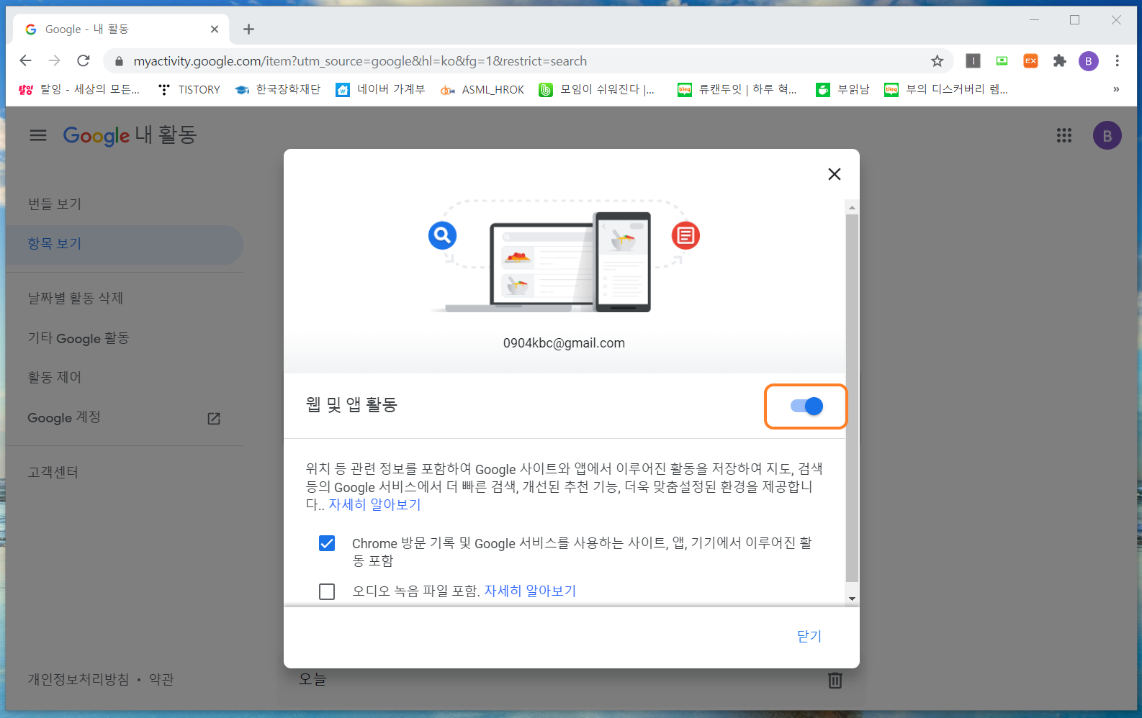1142x718 pixels.
Task: Open the 부읽남 bookmark
Action: pos(842,89)
